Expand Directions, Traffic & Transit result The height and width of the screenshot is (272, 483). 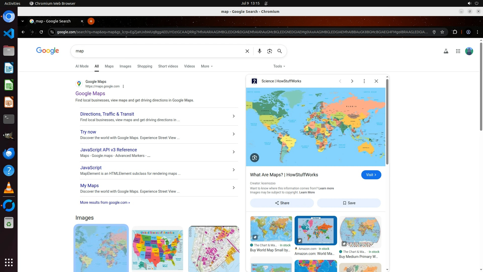[233, 116]
